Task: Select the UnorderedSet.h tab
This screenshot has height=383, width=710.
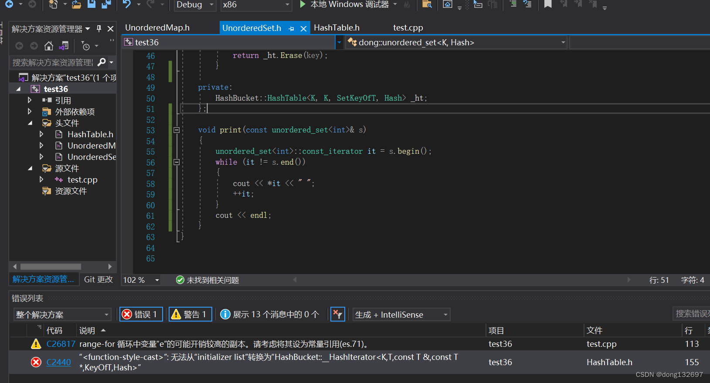Action: (x=251, y=28)
